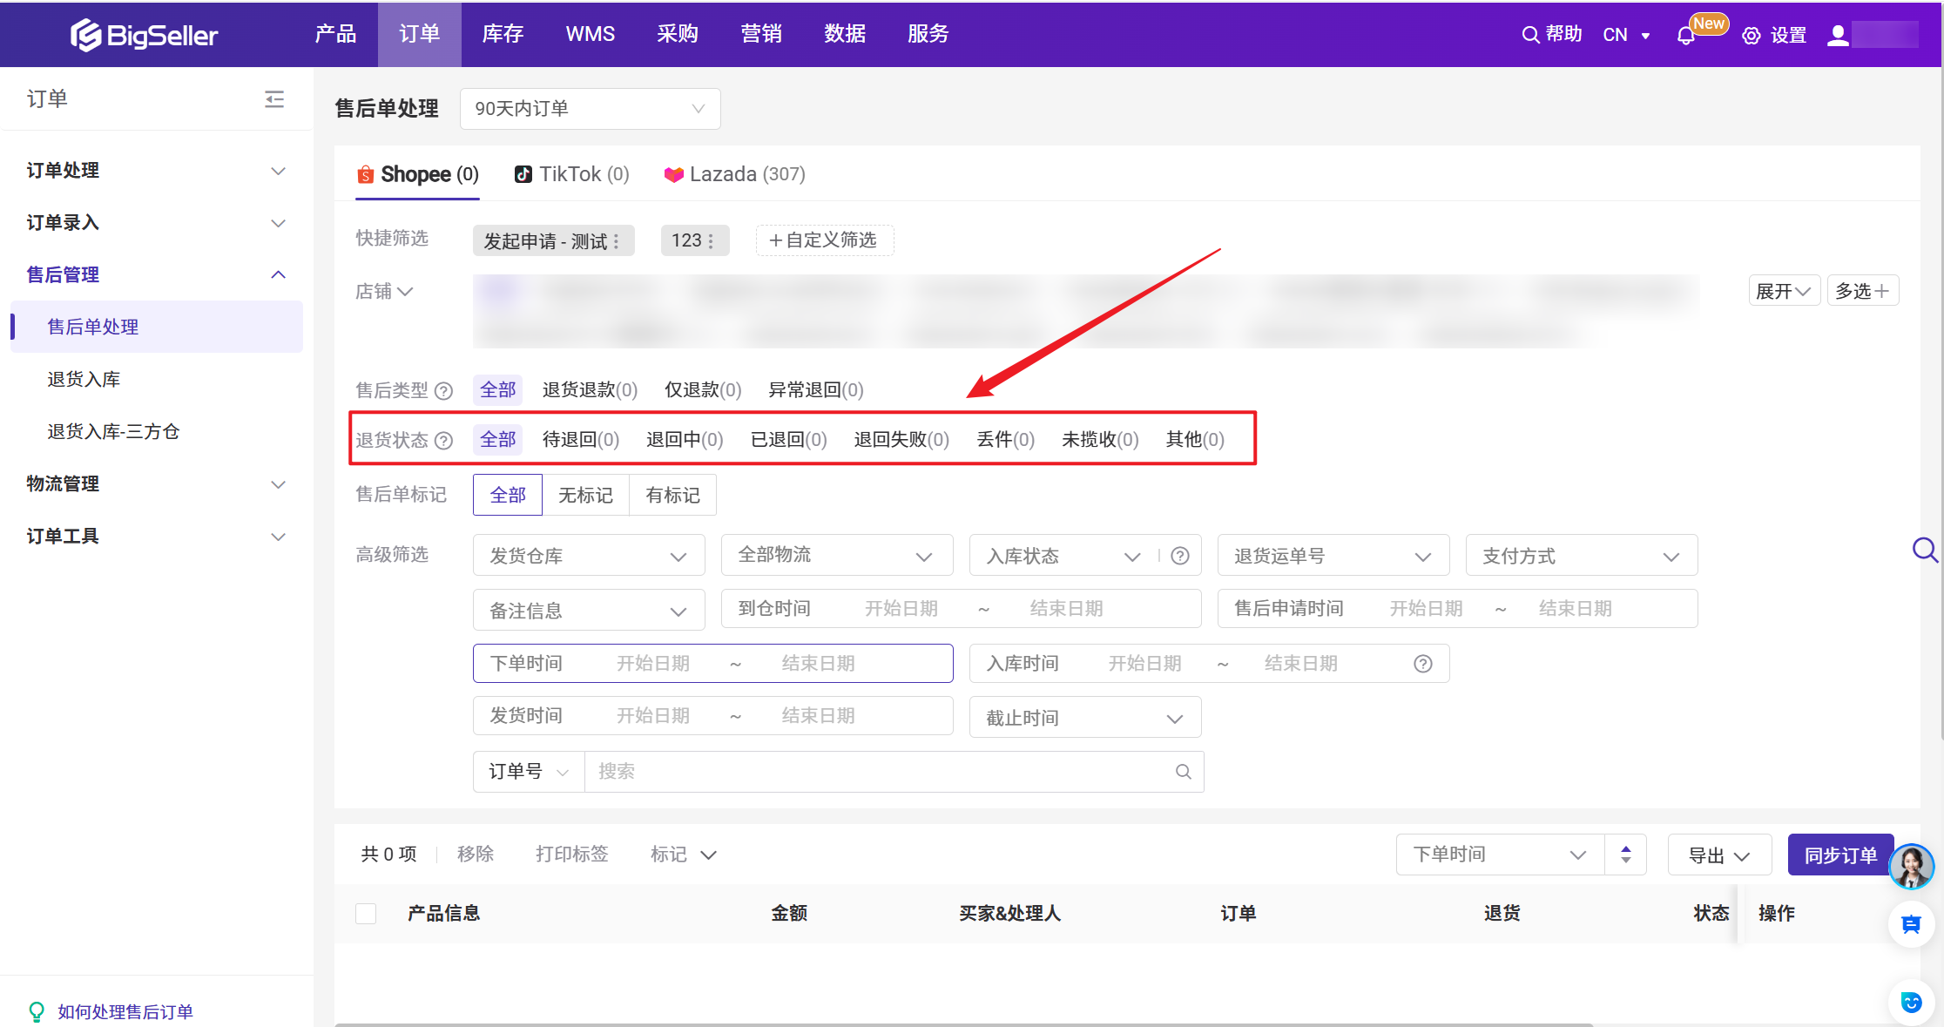
Task: Click +自定义筛选 button
Action: click(x=824, y=240)
